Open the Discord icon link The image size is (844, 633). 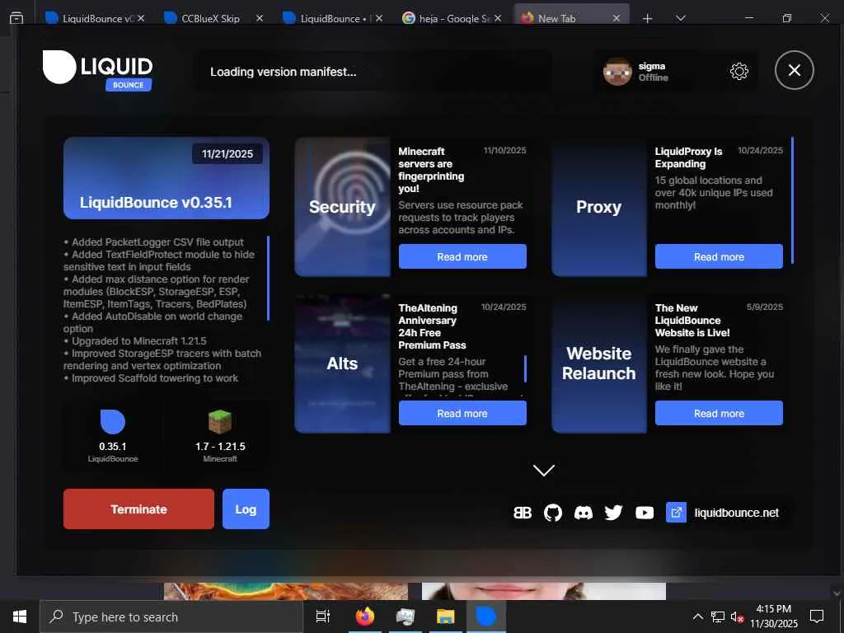583,513
